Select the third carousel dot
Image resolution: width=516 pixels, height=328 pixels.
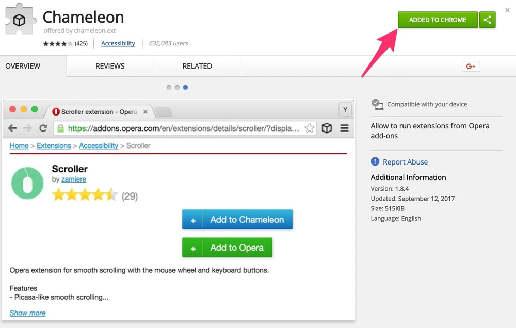click(185, 88)
